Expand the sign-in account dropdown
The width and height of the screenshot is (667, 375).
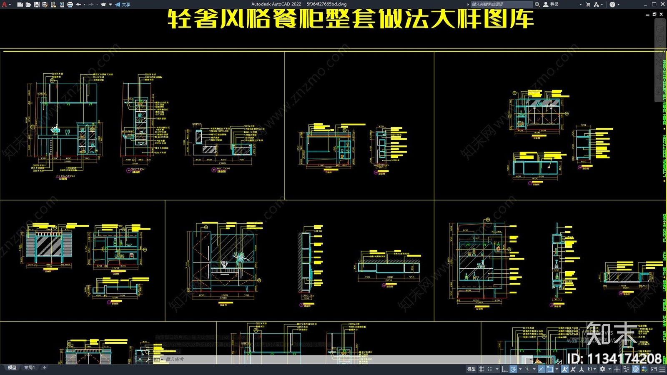(580, 4)
